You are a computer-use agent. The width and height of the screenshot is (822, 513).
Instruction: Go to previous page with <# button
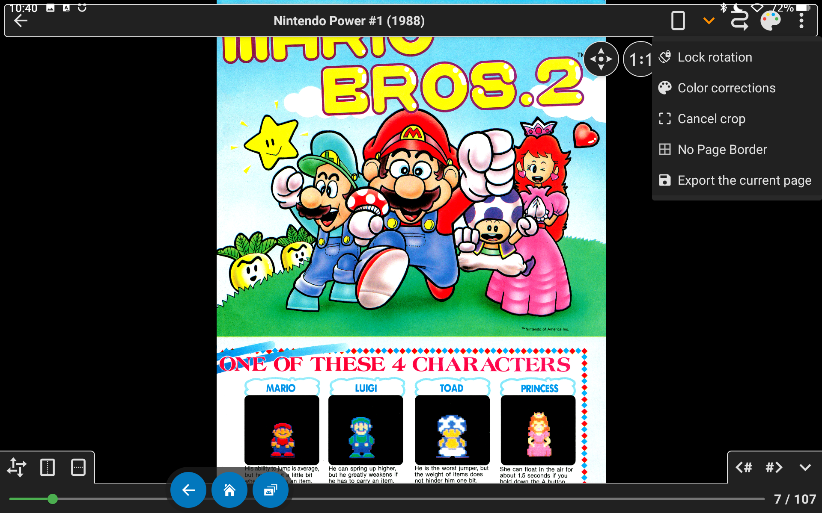744,467
